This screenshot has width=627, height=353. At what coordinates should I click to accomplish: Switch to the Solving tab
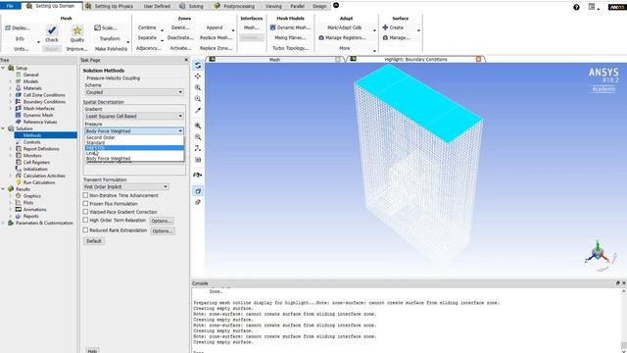pos(192,7)
